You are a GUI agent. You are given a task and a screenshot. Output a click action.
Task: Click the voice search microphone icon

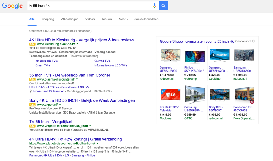click(x=154, y=6)
